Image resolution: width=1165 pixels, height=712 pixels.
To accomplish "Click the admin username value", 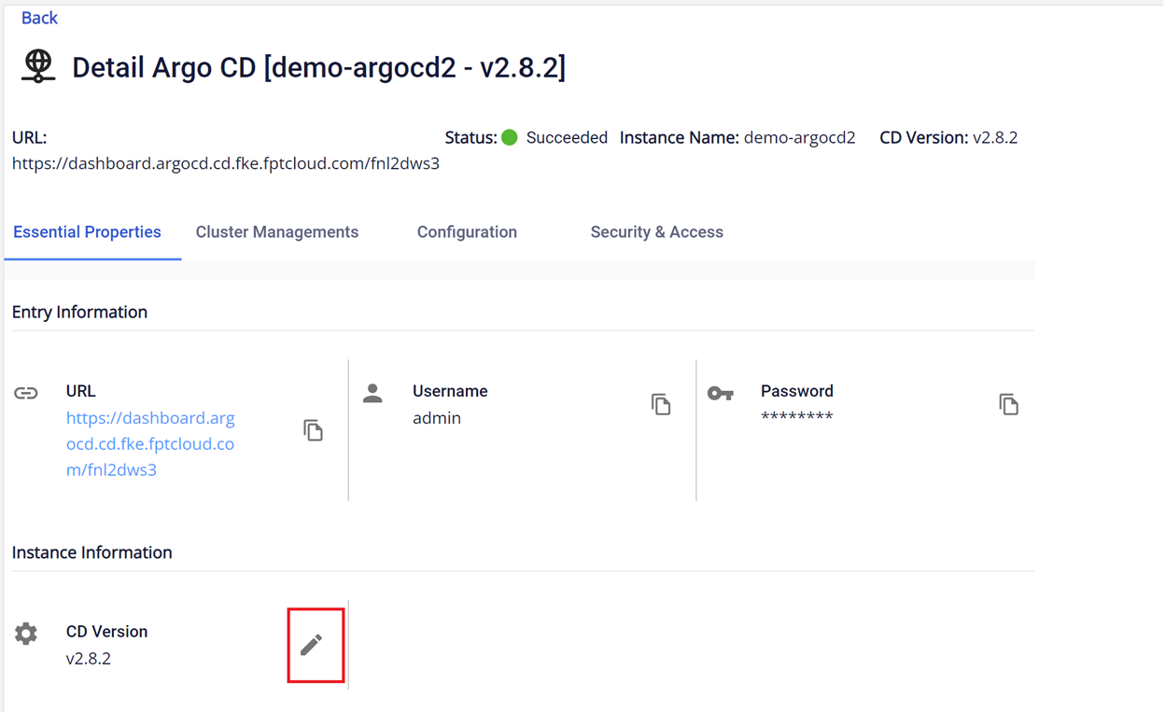I will click(x=437, y=418).
